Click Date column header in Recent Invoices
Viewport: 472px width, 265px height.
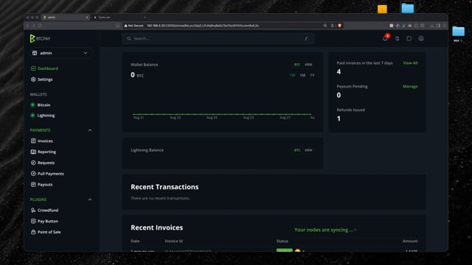[135, 241]
